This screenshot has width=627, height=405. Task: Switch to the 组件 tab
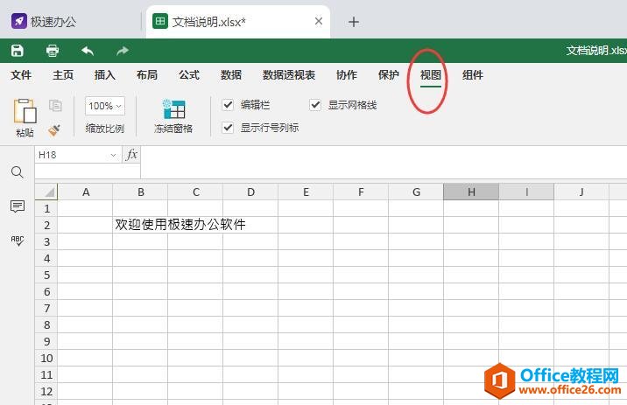coord(473,75)
